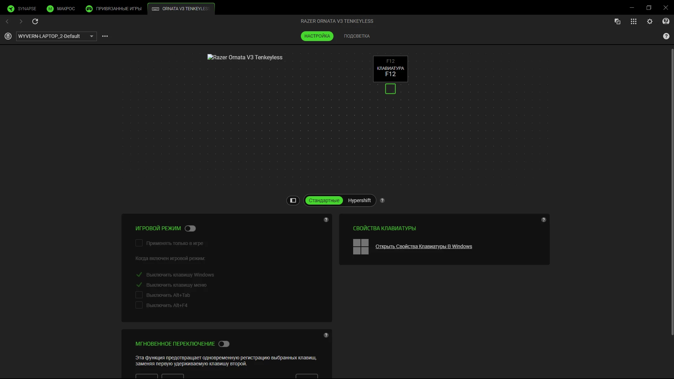This screenshot has width=674, height=379.
Task: Check the Выключить Alt+F4 box
Action: point(139,305)
